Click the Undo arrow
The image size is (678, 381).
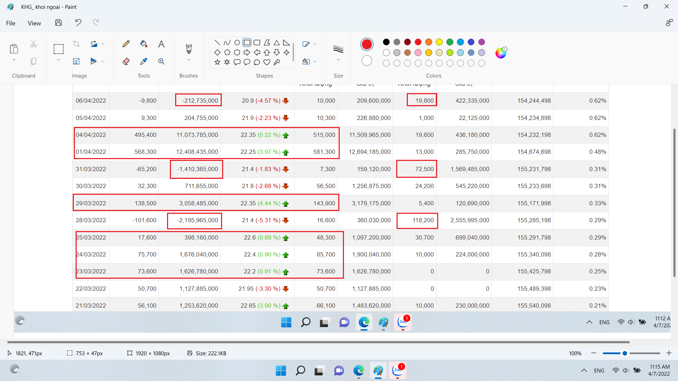click(x=78, y=23)
